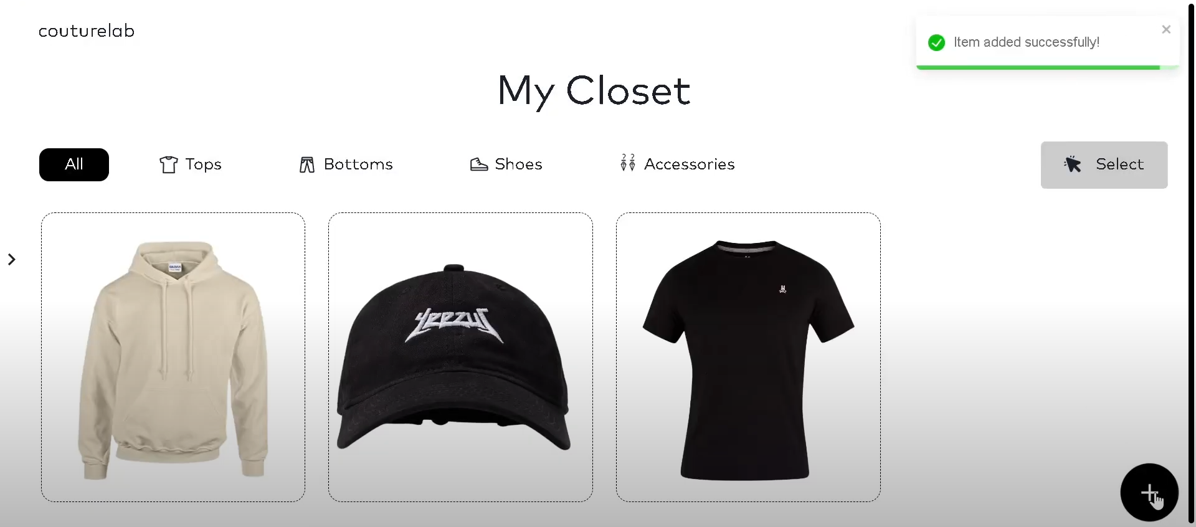
Task: Open the black t-shirt item card
Action: coord(748,357)
